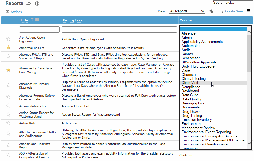Select Environmental Management Of Change module
The height and width of the screenshot is (161, 254).
pos(213,140)
